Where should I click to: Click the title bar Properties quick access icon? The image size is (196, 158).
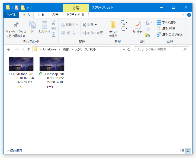pyautogui.click(x=17, y=8)
